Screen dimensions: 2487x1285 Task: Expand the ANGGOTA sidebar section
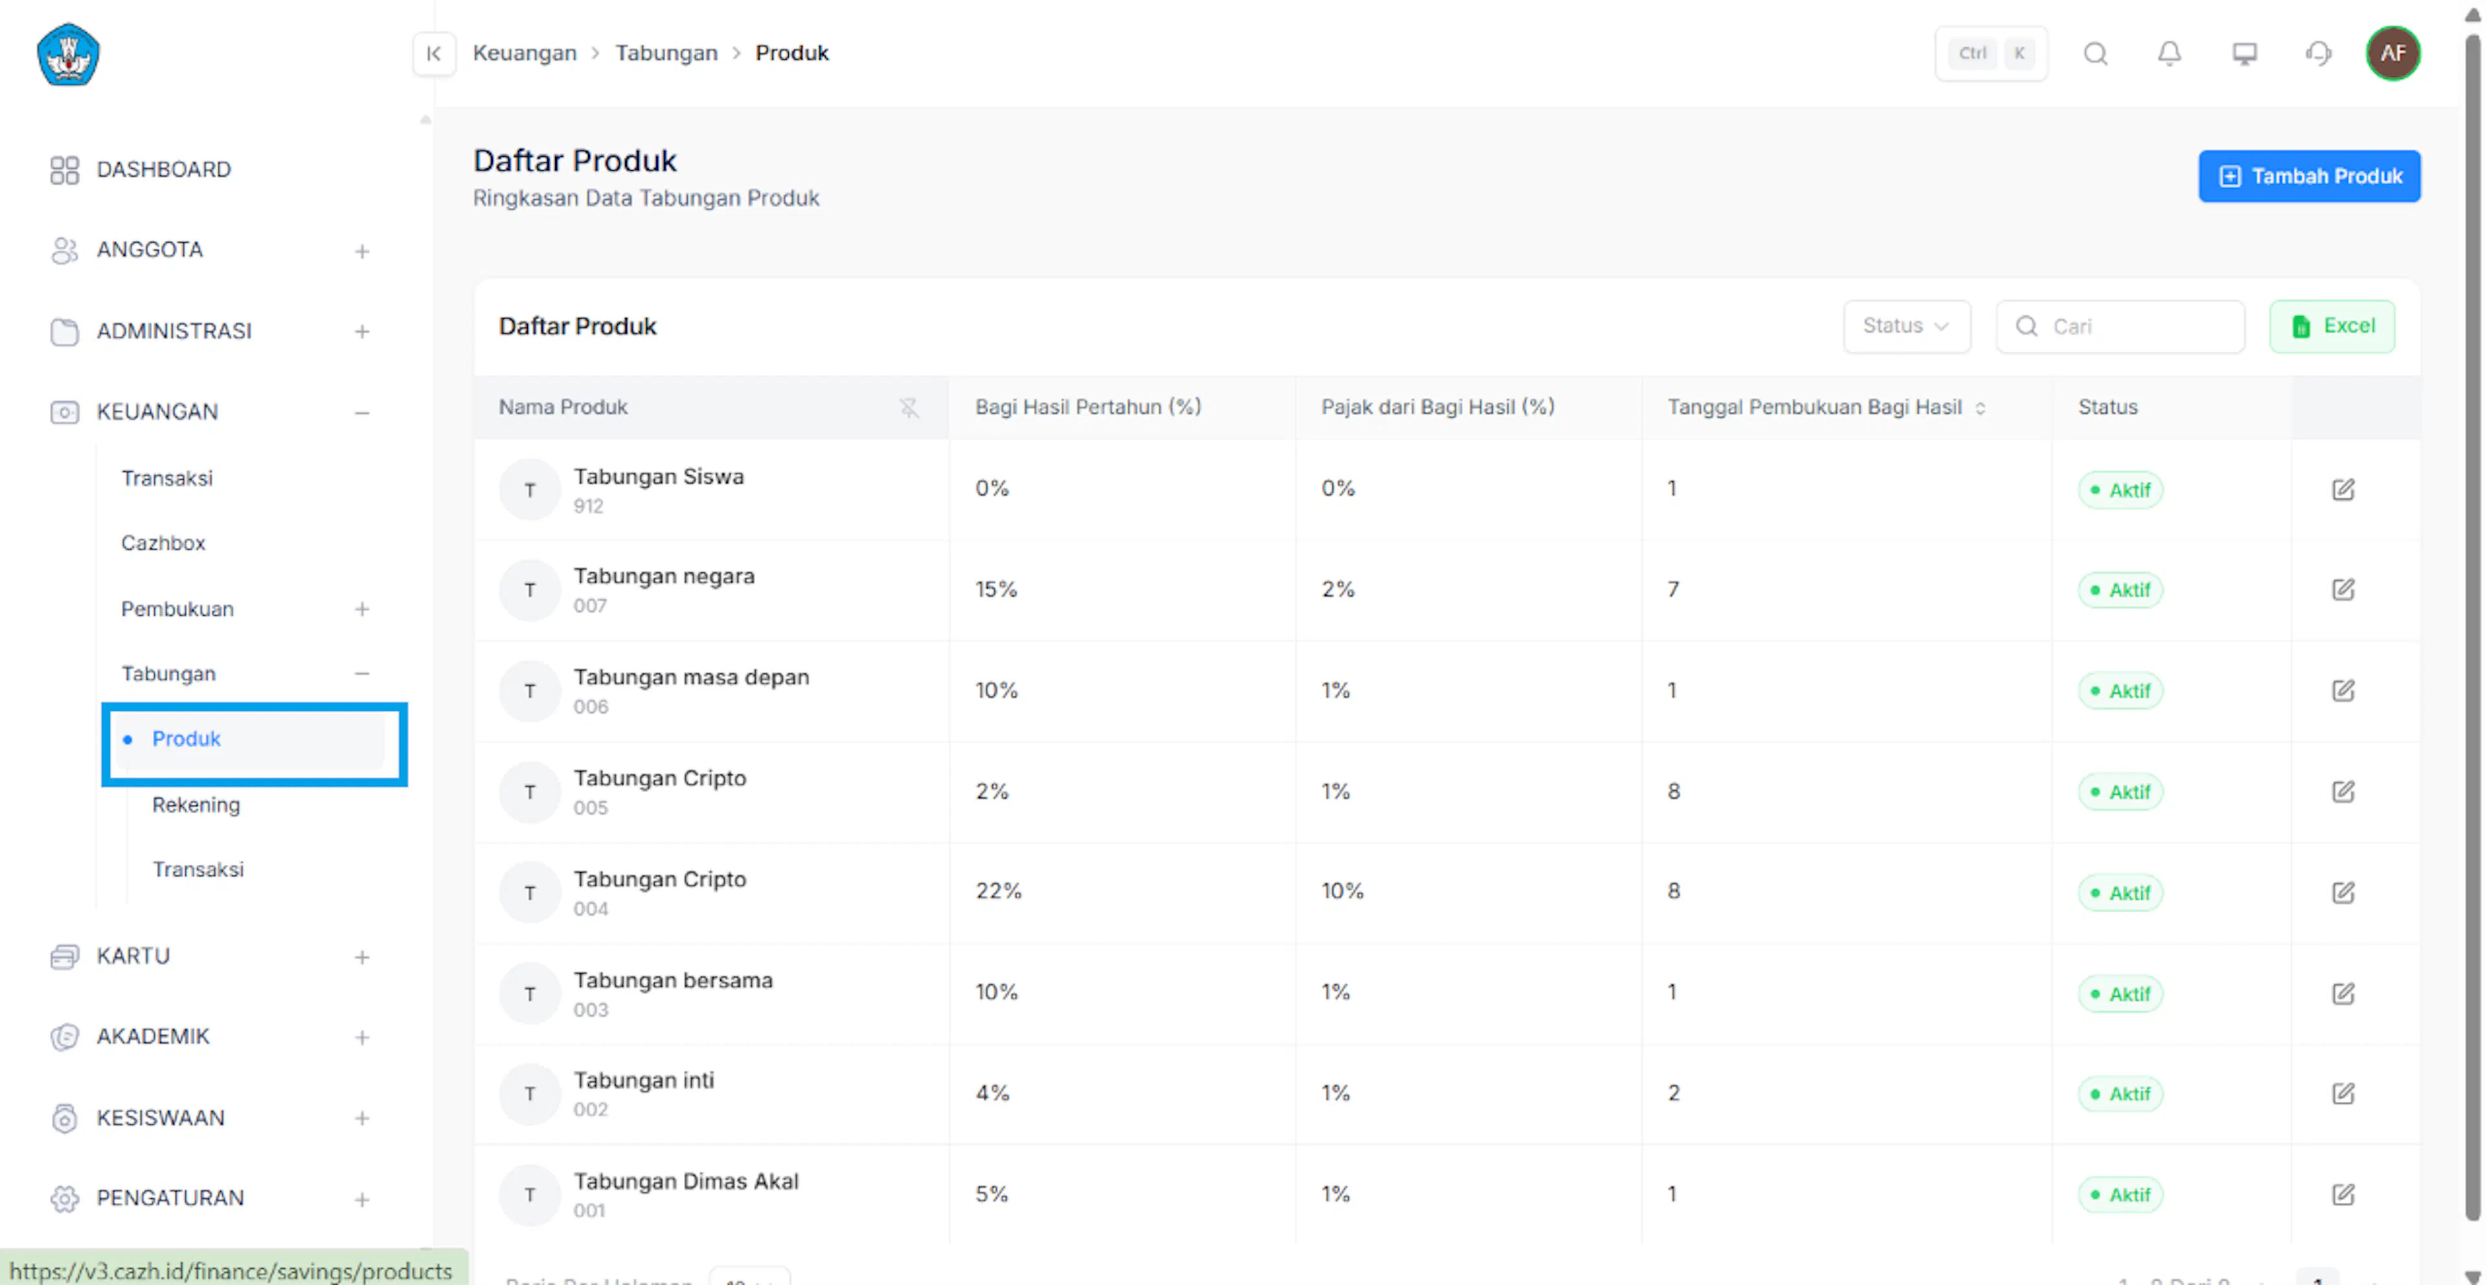tap(362, 251)
